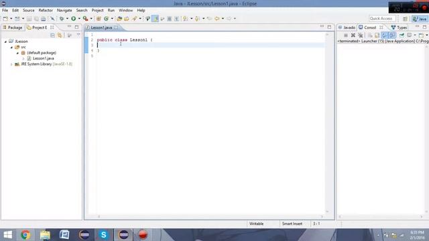Open the Back history dropdown arrow
Screen dimensions: 429x241
tap(223, 19)
